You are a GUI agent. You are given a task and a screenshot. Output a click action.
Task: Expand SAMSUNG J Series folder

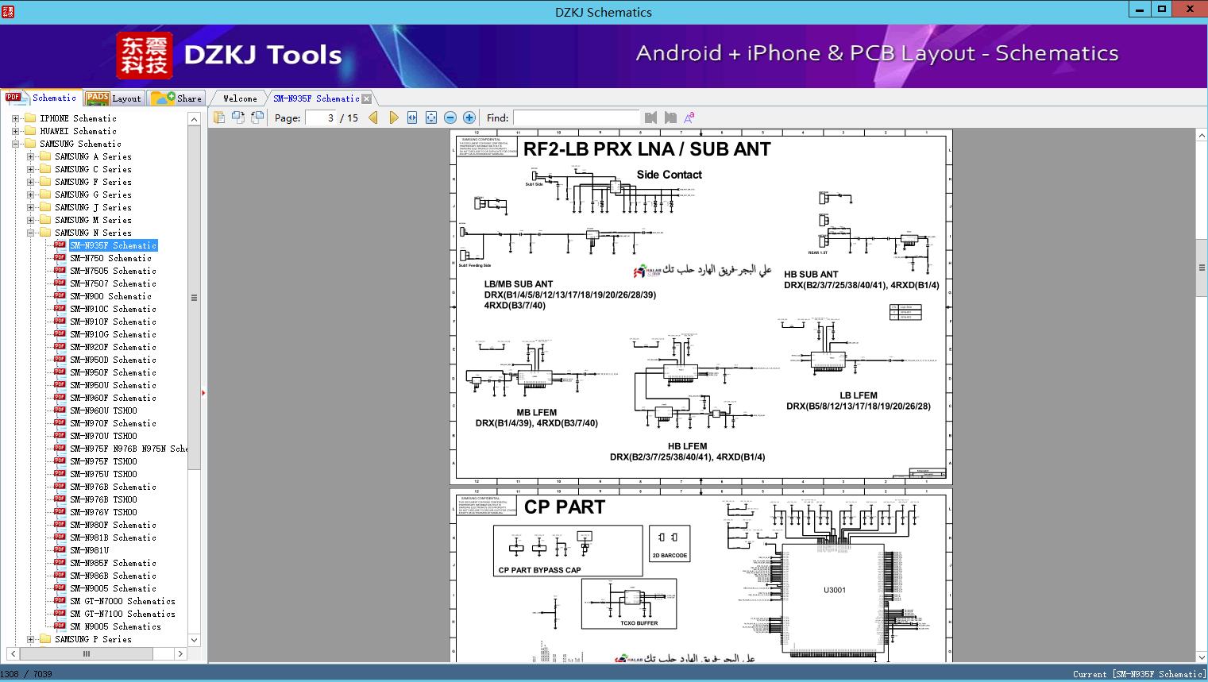click(30, 207)
